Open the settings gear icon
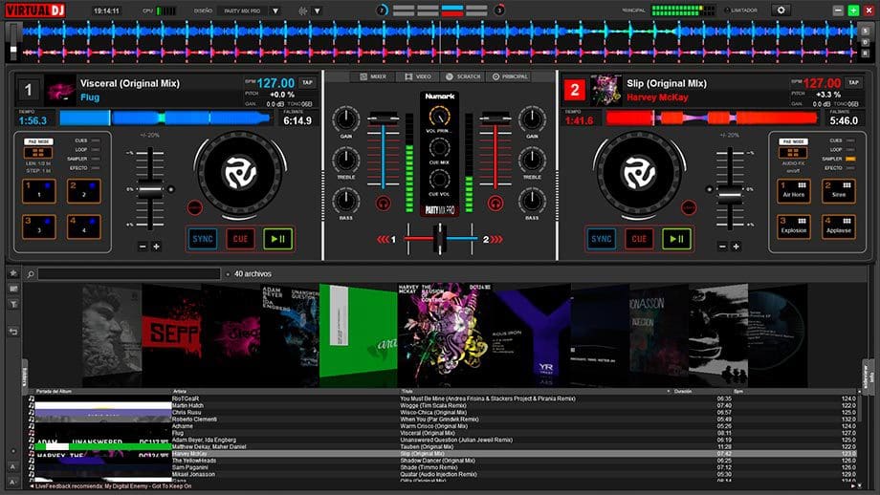880x495 pixels. pos(781,11)
